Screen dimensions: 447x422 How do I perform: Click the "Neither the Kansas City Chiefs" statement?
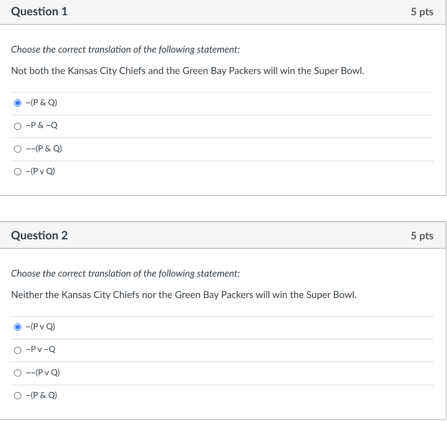[184, 295]
